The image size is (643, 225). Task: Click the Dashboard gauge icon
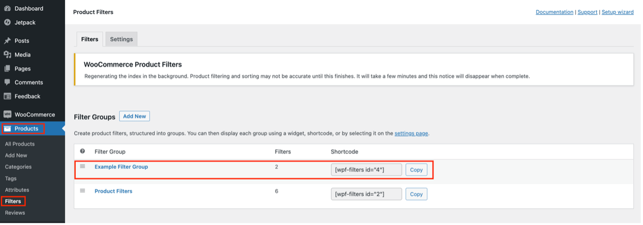(7, 8)
